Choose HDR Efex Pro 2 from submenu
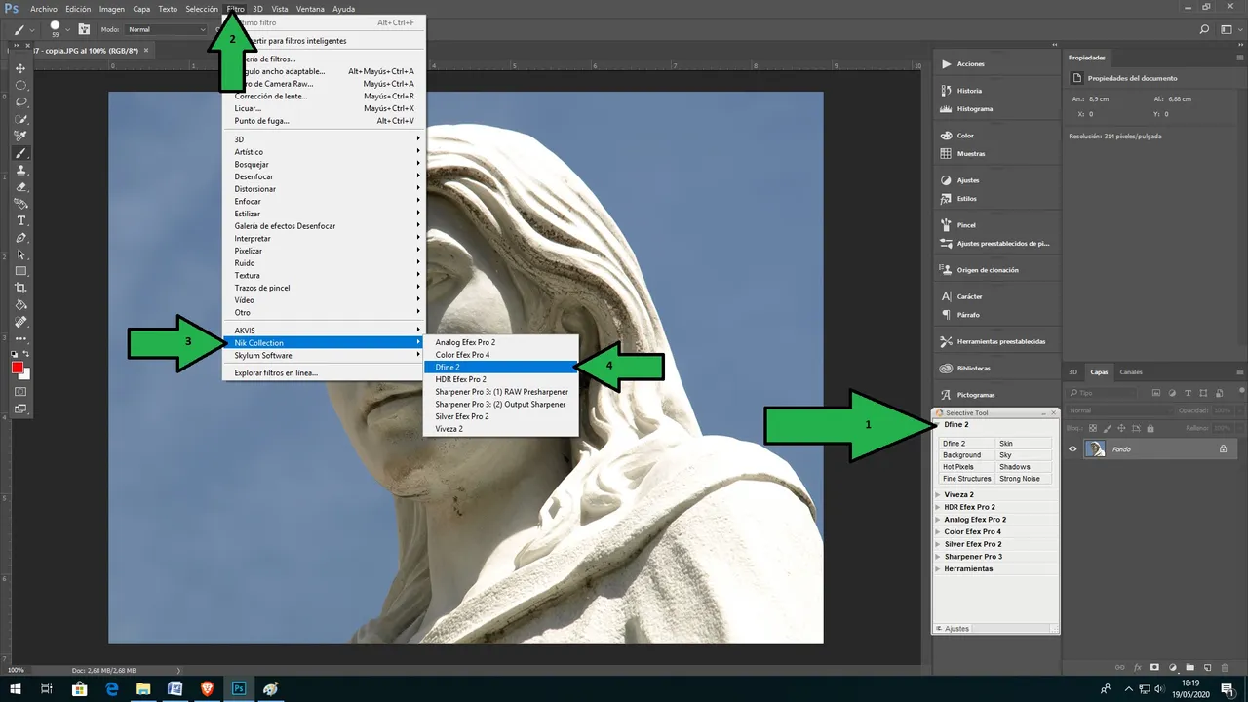Image resolution: width=1248 pixels, height=702 pixels. [501, 379]
